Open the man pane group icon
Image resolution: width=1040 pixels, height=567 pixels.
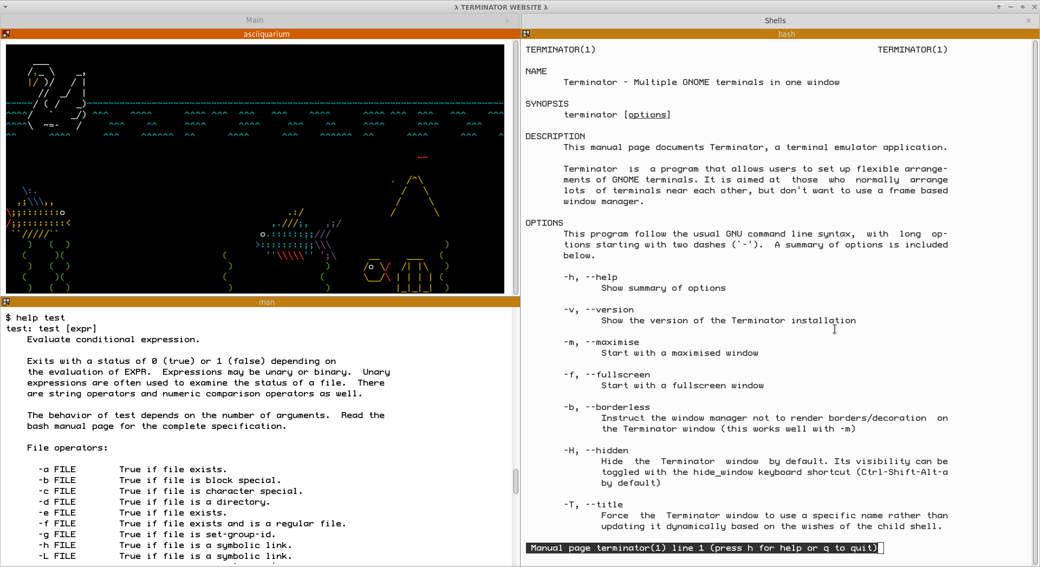pyautogui.click(x=6, y=302)
